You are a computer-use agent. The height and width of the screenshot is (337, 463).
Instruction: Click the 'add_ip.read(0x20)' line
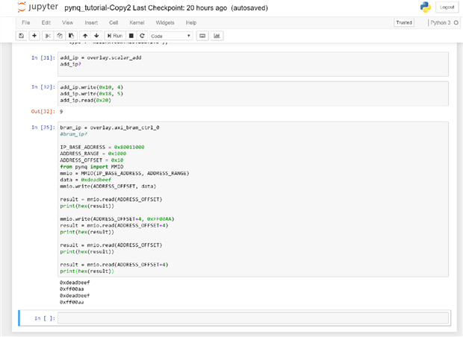click(x=86, y=100)
